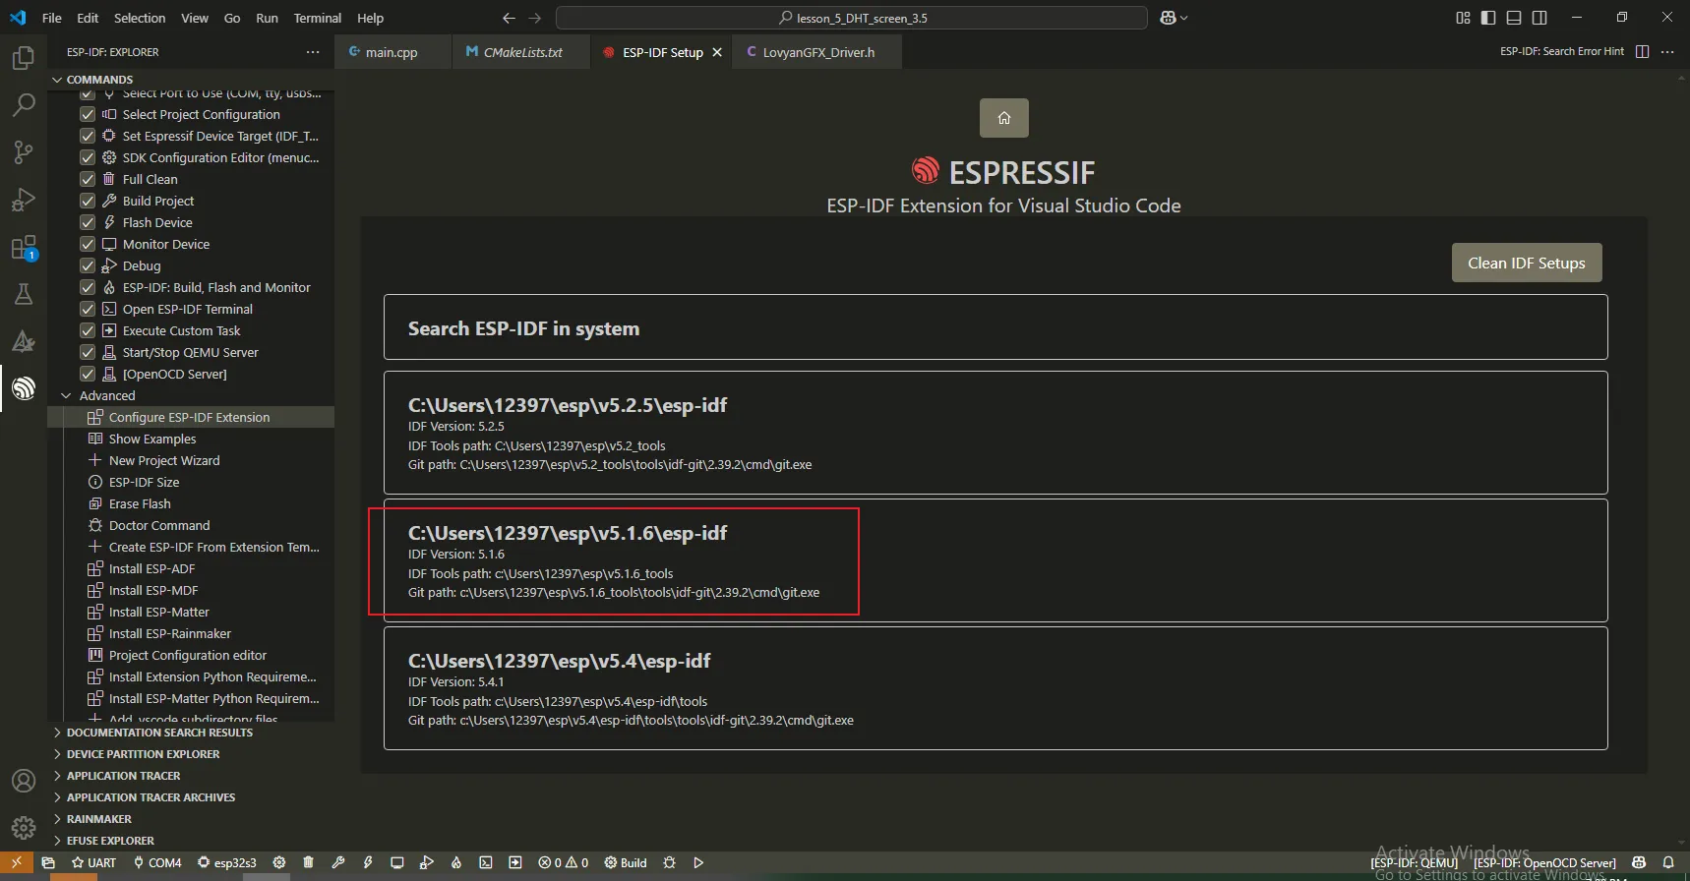Expand DOCUMENTATION SEARCH RESULTS section

pyautogui.click(x=191, y=733)
